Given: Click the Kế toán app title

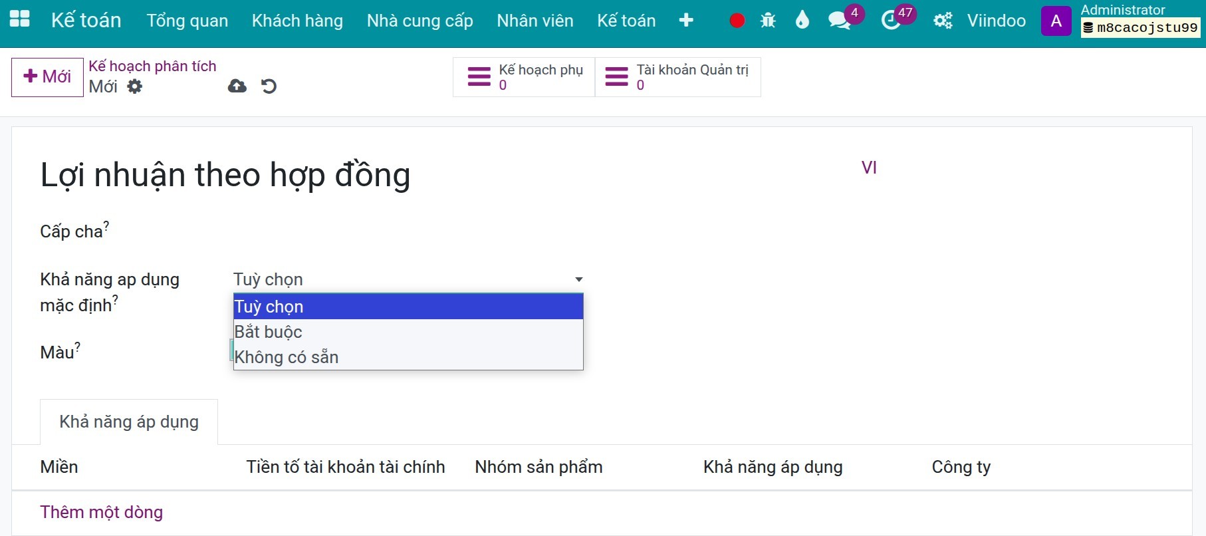Looking at the screenshot, I should click(86, 20).
